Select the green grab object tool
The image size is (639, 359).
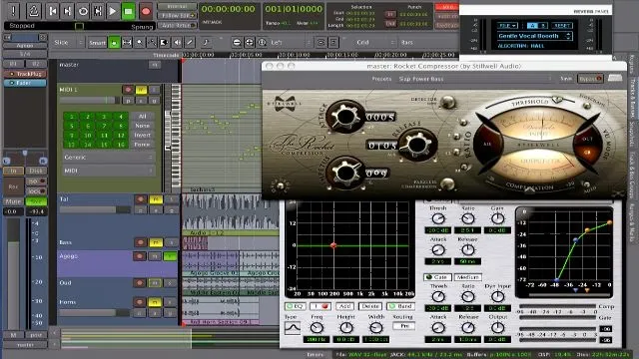coord(114,42)
